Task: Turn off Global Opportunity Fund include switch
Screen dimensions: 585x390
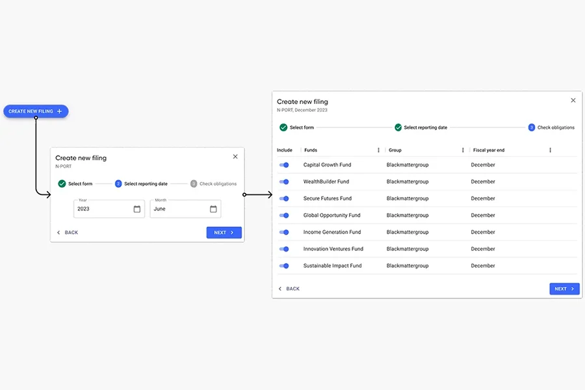Action: coord(284,215)
